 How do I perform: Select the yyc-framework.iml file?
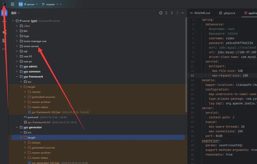(39, 122)
